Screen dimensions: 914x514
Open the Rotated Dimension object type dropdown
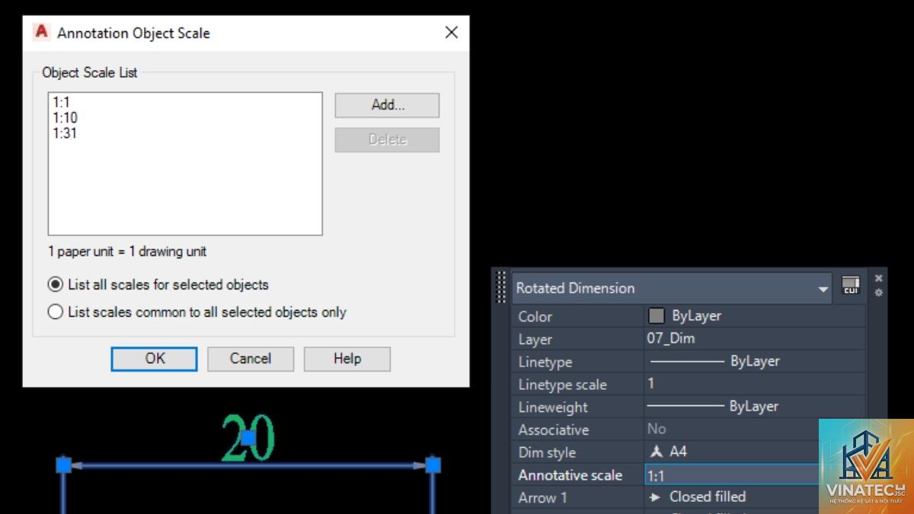[x=671, y=288]
